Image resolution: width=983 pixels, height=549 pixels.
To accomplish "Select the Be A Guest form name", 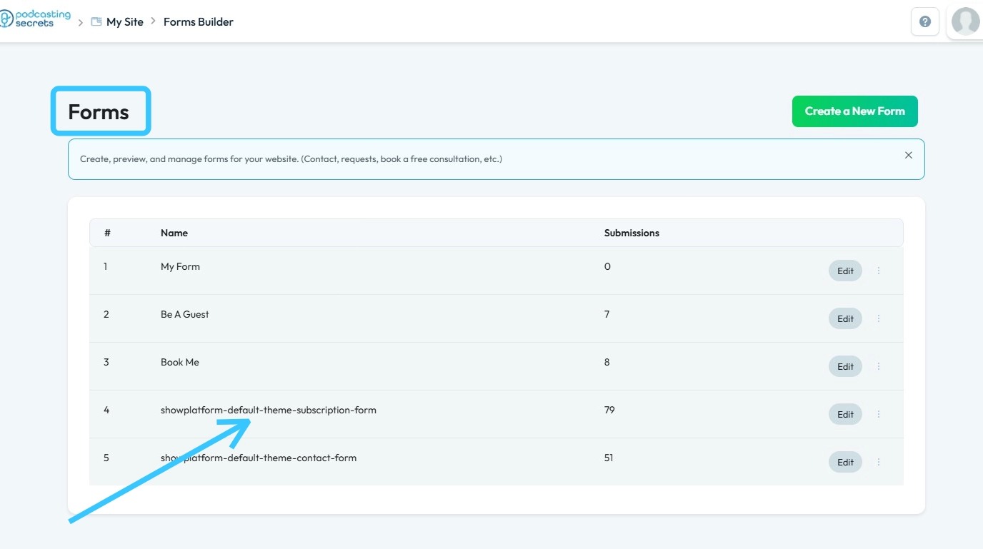I will click(185, 314).
